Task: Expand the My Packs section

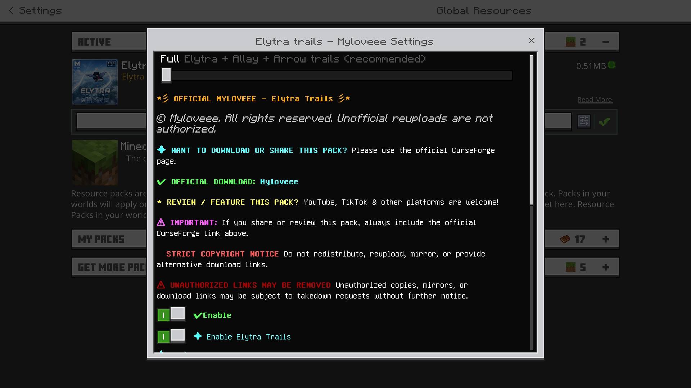Action: pyautogui.click(x=606, y=239)
